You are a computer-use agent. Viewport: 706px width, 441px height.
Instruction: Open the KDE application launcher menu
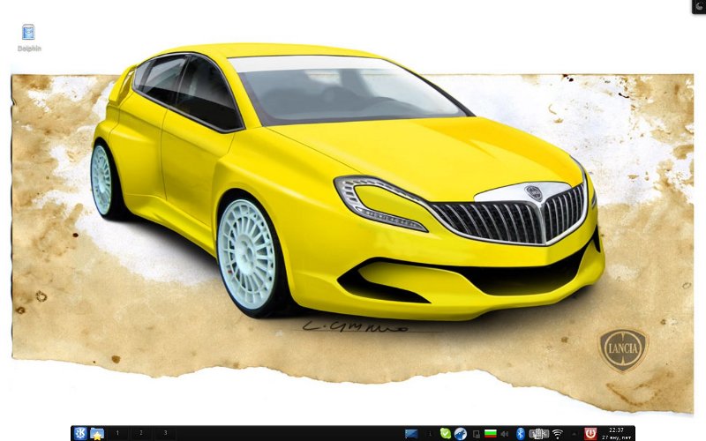(80, 433)
